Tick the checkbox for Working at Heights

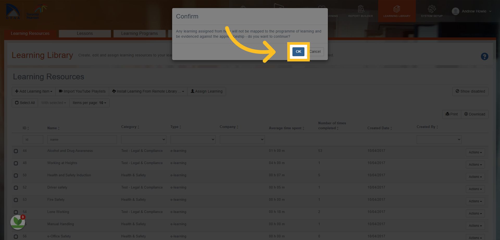[x=16, y=163]
